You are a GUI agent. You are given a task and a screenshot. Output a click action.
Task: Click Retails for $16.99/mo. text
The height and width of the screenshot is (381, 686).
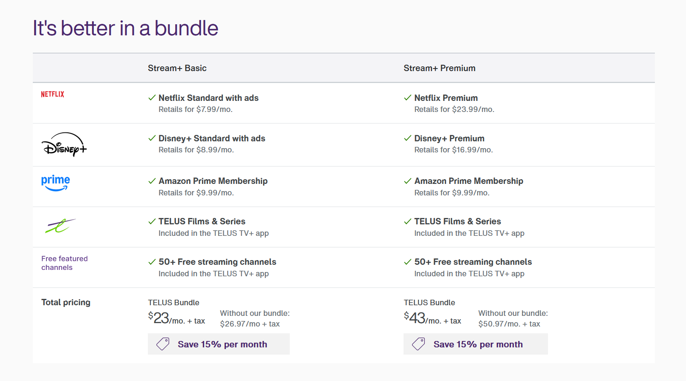[x=453, y=150]
